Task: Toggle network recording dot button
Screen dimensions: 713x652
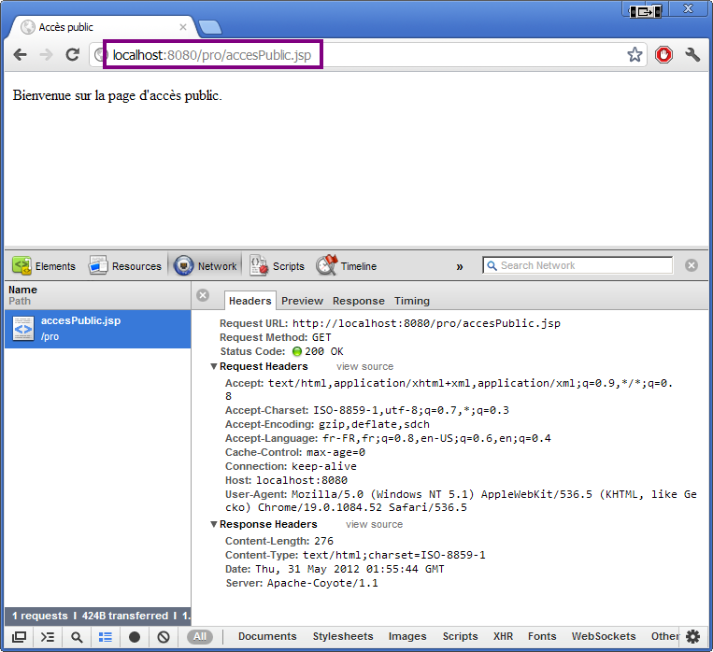Action: pyautogui.click(x=135, y=637)
